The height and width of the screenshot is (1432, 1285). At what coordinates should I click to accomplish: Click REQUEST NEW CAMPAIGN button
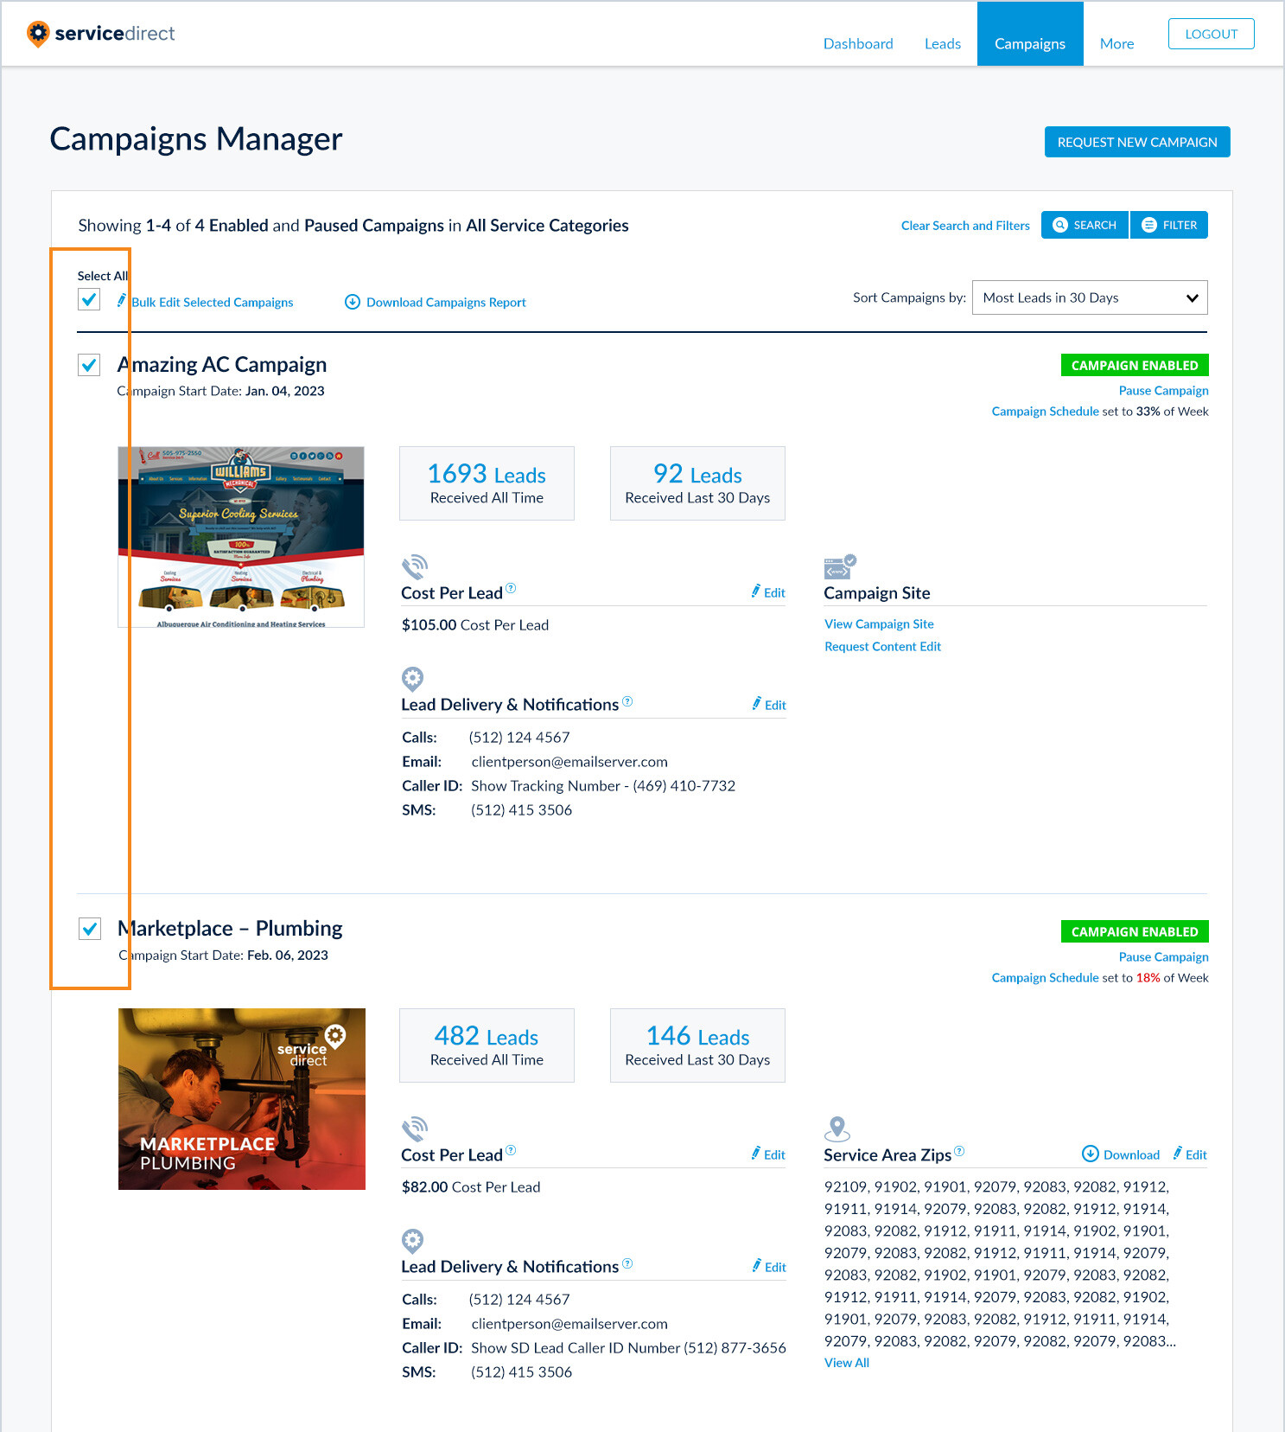point(1136,142)
